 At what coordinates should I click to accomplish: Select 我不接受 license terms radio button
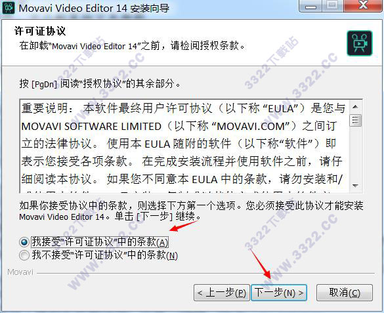click(24, 255)
